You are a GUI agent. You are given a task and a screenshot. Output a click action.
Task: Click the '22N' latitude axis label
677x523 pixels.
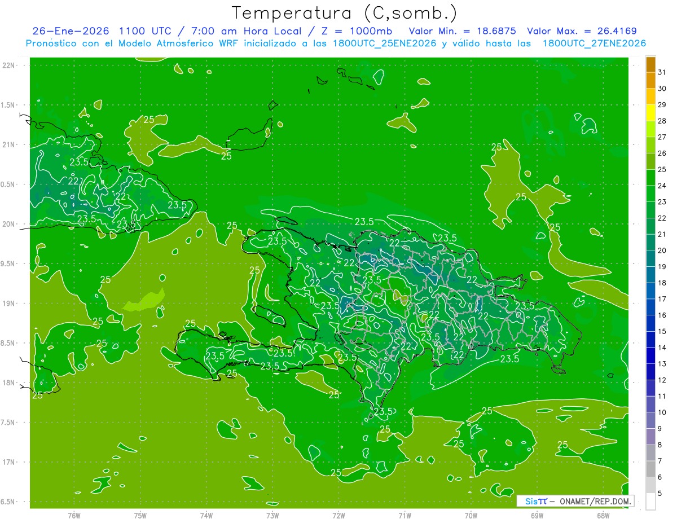(x=8, y=65)
